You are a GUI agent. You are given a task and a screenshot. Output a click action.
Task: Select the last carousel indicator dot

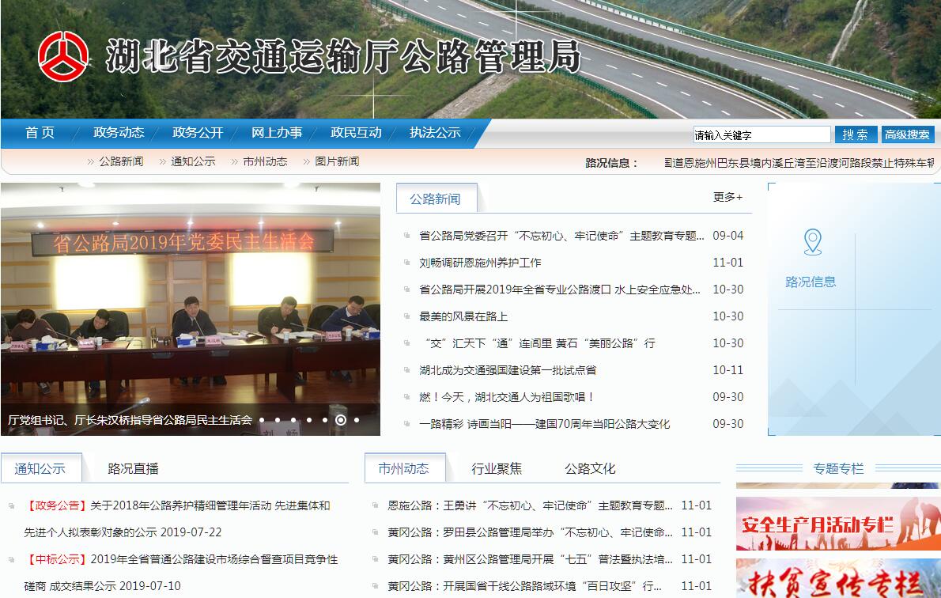(x=357, y=420)
